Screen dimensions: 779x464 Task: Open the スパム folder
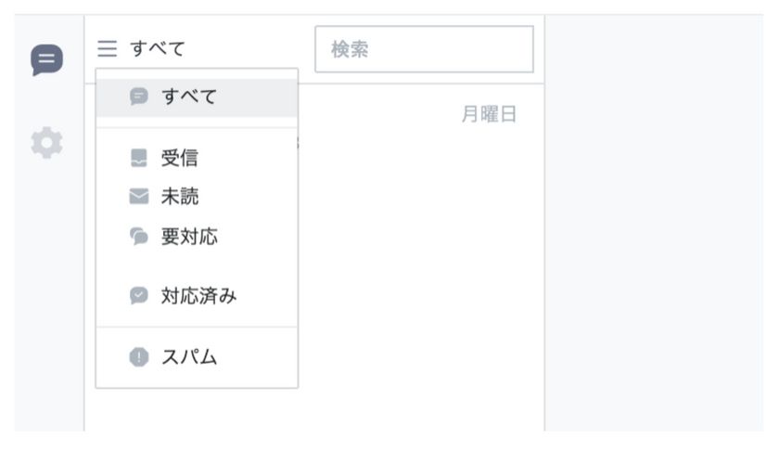[x=198, y=357]
